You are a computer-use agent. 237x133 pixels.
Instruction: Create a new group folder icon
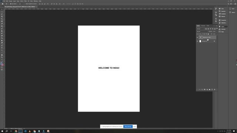point(210,89)
